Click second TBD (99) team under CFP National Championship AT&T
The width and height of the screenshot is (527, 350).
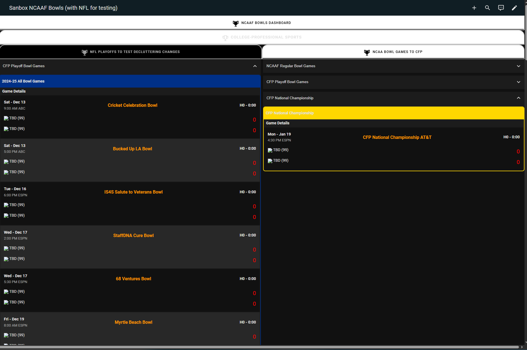pos(281,160)
